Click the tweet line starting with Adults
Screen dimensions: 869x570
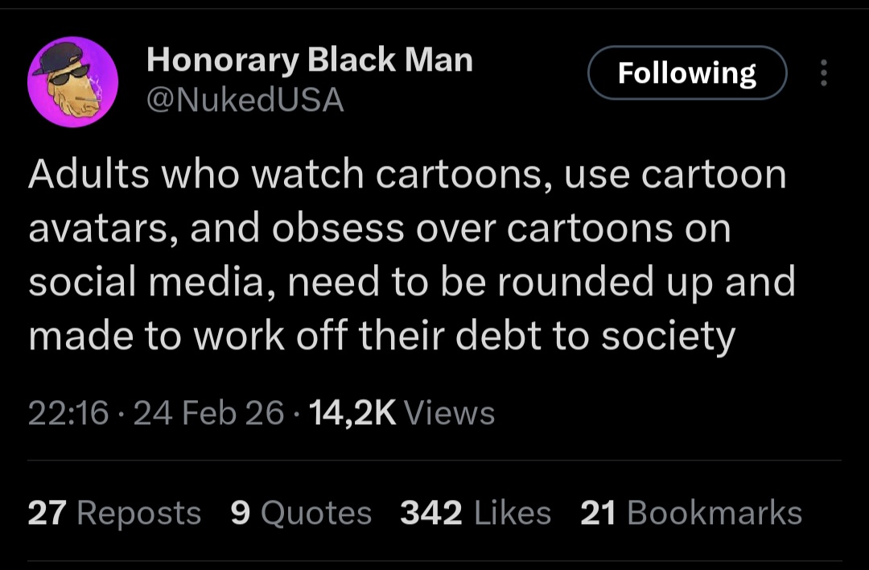(406, 176)
